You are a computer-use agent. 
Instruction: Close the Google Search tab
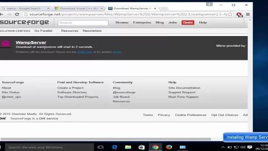tap(49, 8)
